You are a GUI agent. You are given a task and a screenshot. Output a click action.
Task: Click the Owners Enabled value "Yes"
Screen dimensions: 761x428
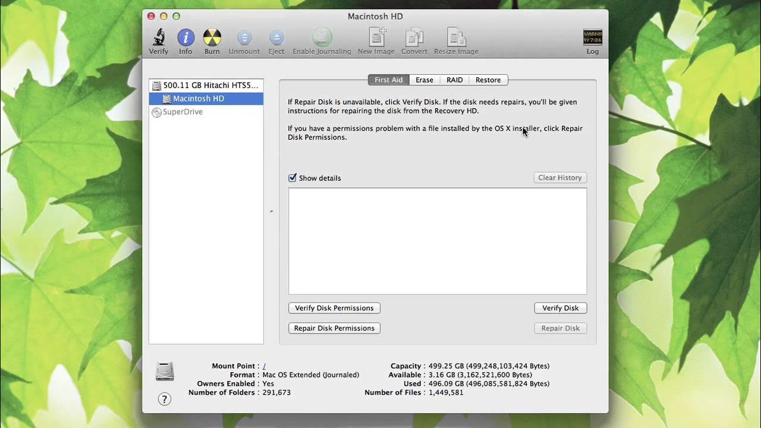268,384
